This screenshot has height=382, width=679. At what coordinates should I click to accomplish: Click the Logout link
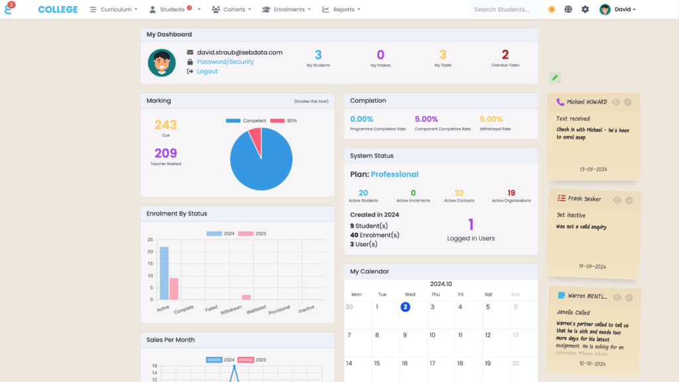point(207,72)
